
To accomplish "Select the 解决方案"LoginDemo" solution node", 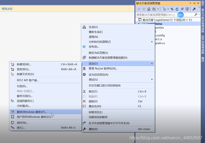I will [167, 20].
